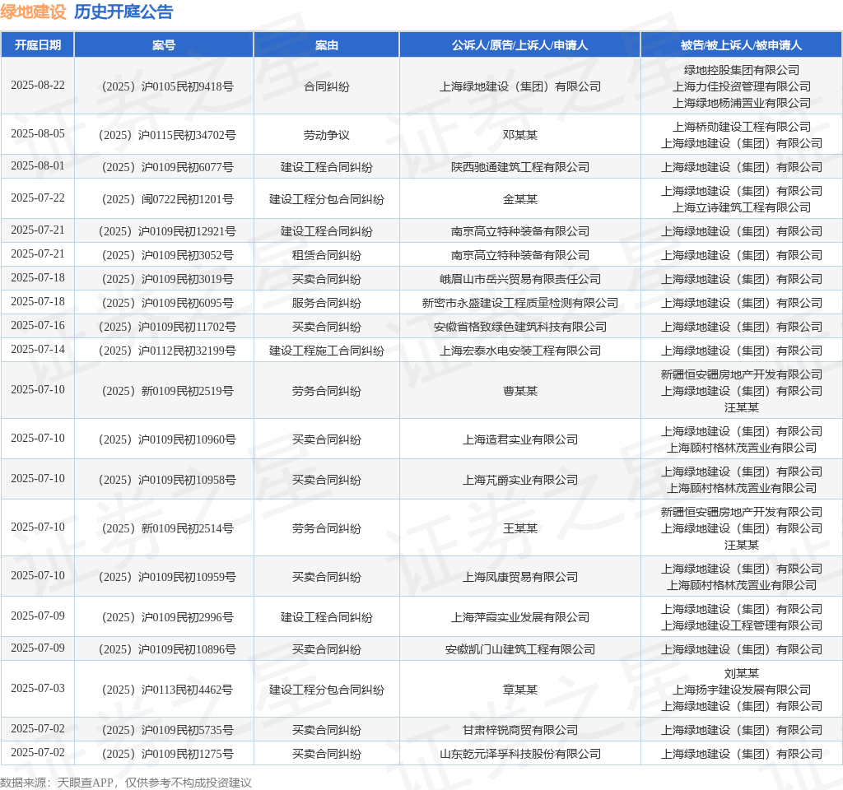Click case number 沪0109民初5735号
This screenshot has width=843, height=790.
tap(167, 730)
